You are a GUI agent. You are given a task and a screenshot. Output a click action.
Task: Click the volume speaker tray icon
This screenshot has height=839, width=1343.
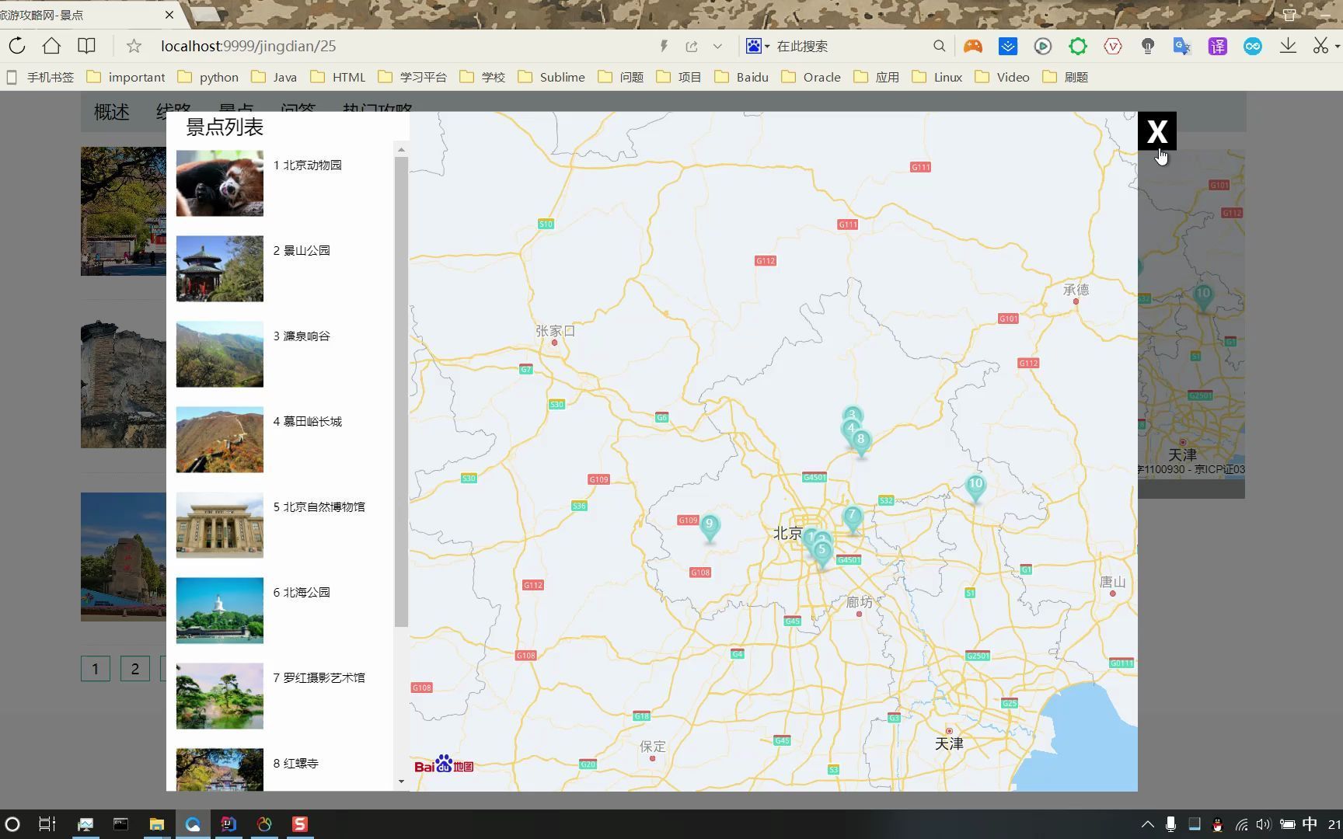pos(1264,824)
